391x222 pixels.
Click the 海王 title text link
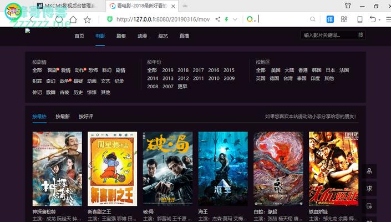click(x=203, y=212)
